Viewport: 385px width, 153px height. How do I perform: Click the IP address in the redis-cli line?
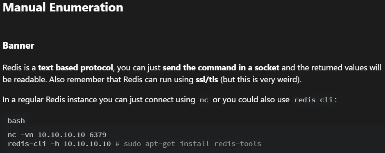coord(87,144)
